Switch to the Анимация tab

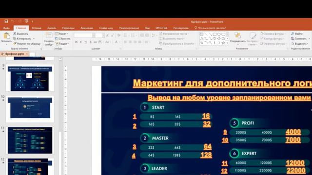click(87, 28)
